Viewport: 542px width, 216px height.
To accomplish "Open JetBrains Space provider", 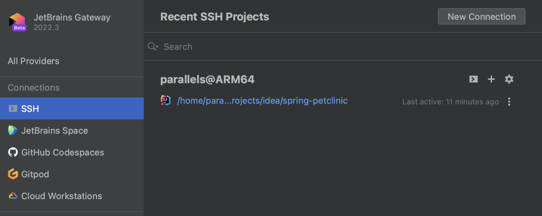I will tap(55, 131).
